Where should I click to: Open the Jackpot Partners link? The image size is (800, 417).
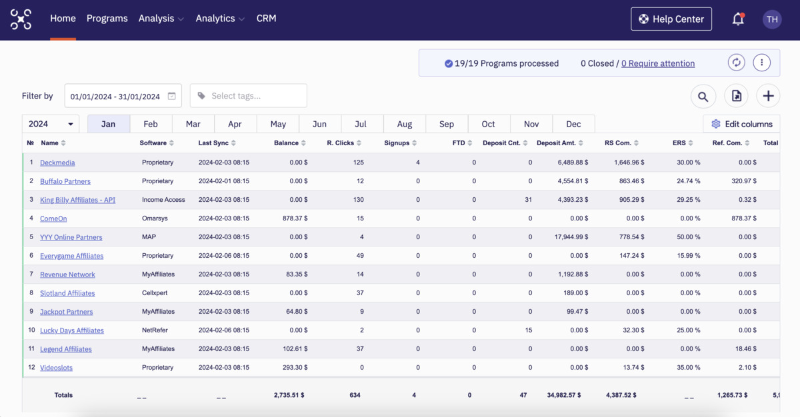point(66,312)
